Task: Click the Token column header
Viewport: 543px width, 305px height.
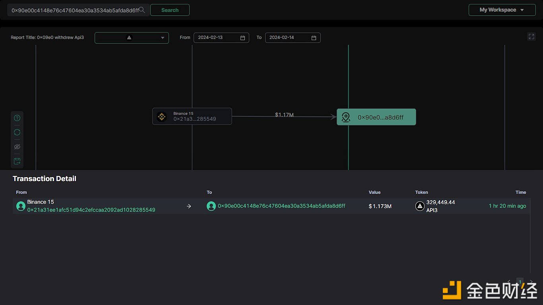Action: (422, 192)
